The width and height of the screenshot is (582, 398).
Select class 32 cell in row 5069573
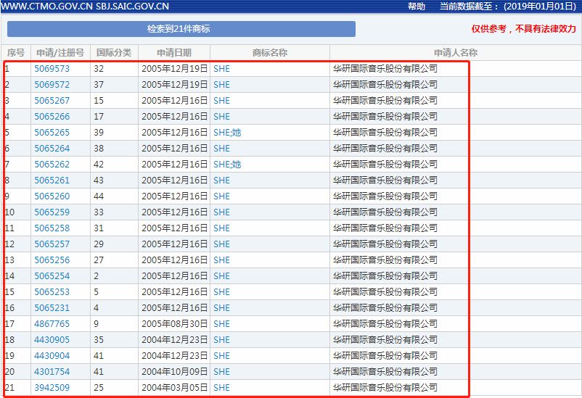99,69
